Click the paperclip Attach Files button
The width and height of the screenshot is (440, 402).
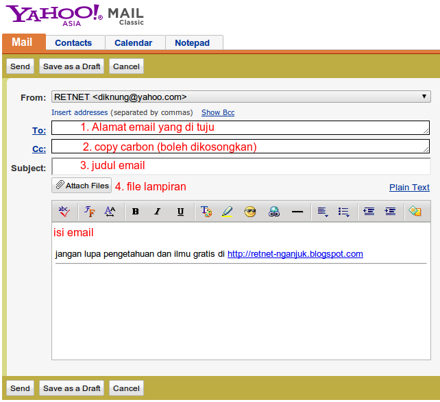(x=82, y=186)
